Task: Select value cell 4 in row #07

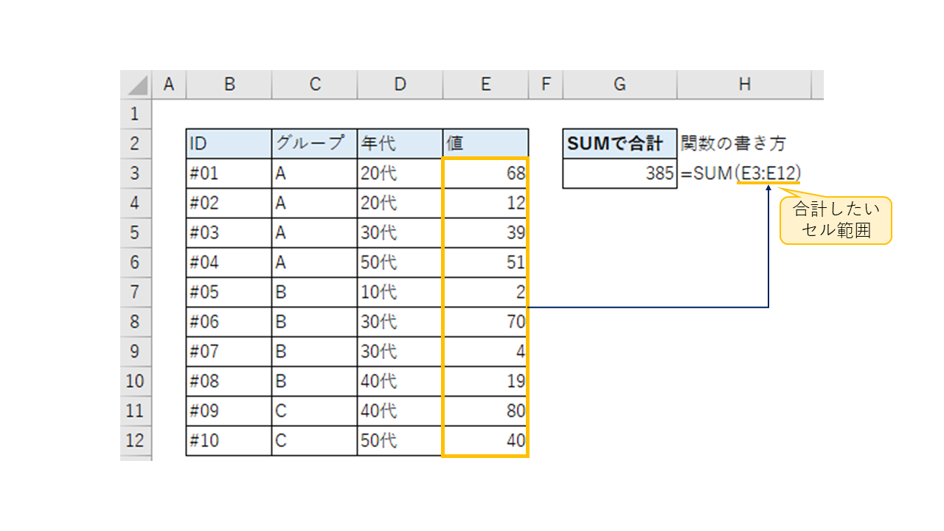Action: (x=485, y=352)
